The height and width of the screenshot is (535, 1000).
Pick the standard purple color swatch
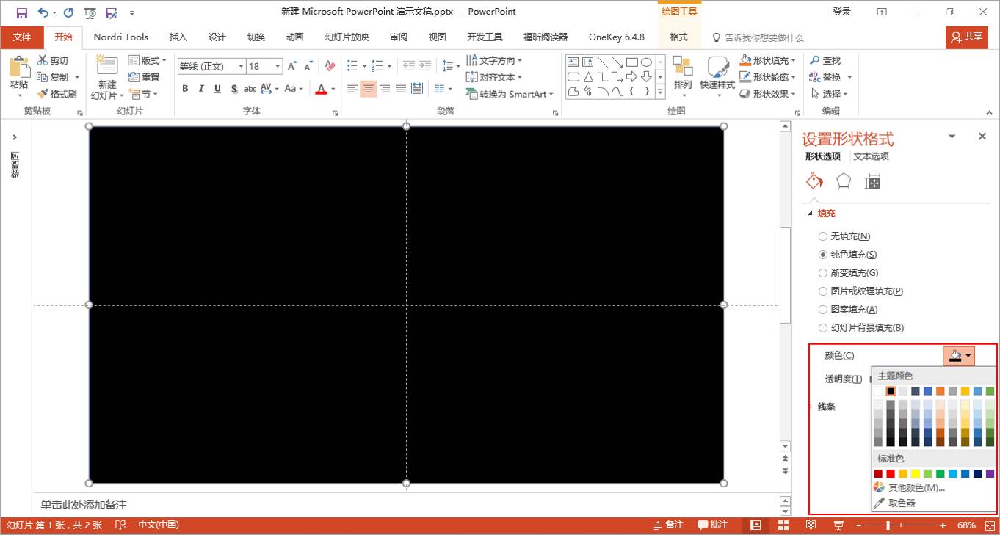990,474
